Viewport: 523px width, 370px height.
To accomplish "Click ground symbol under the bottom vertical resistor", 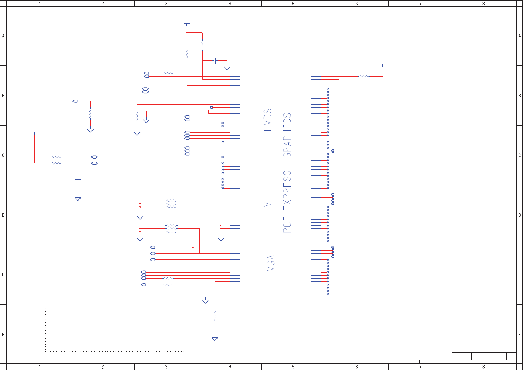I will click(x=215, y=339).
